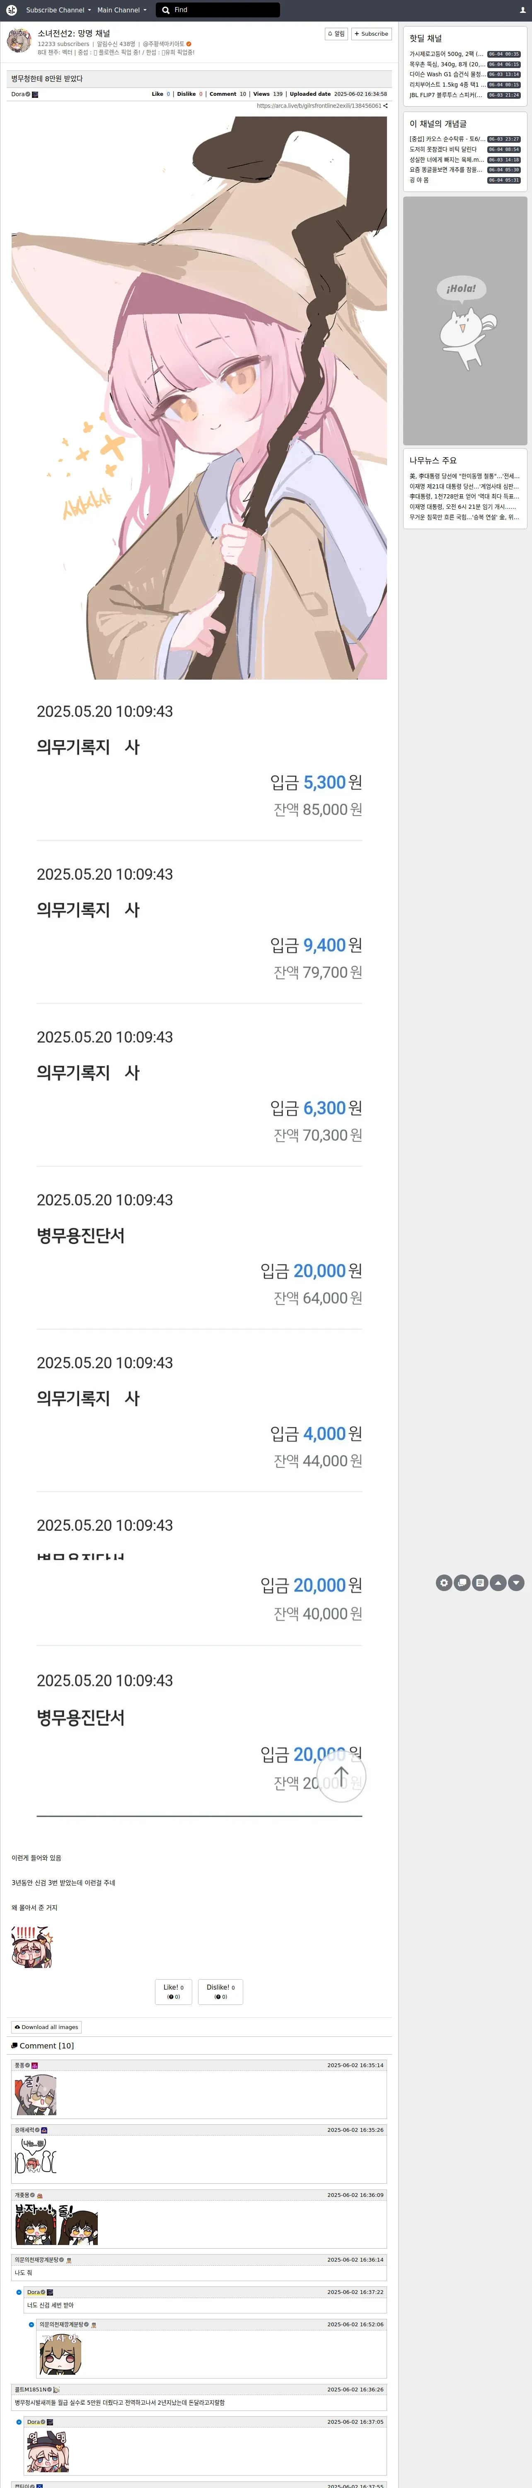
Task: Go to page top with floating up arrow
Action: tap(498, 1583)
